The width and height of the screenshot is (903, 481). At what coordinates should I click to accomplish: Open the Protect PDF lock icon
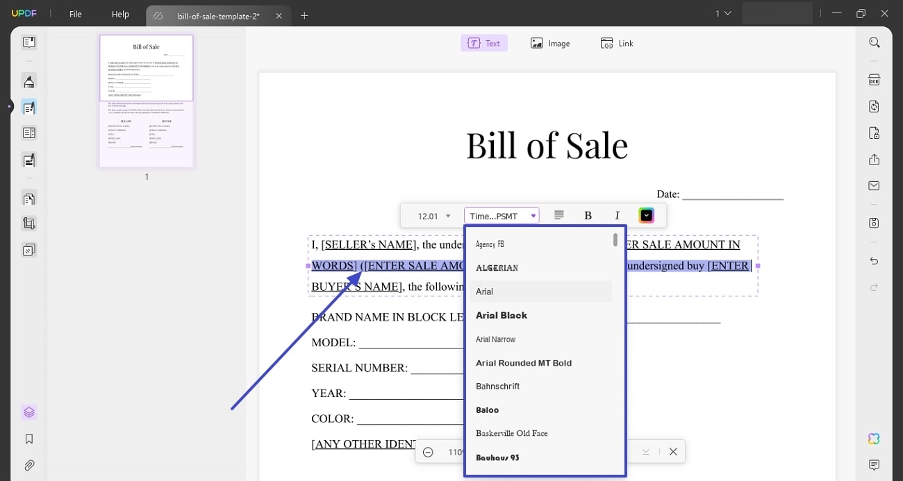[x=874, y=133]
